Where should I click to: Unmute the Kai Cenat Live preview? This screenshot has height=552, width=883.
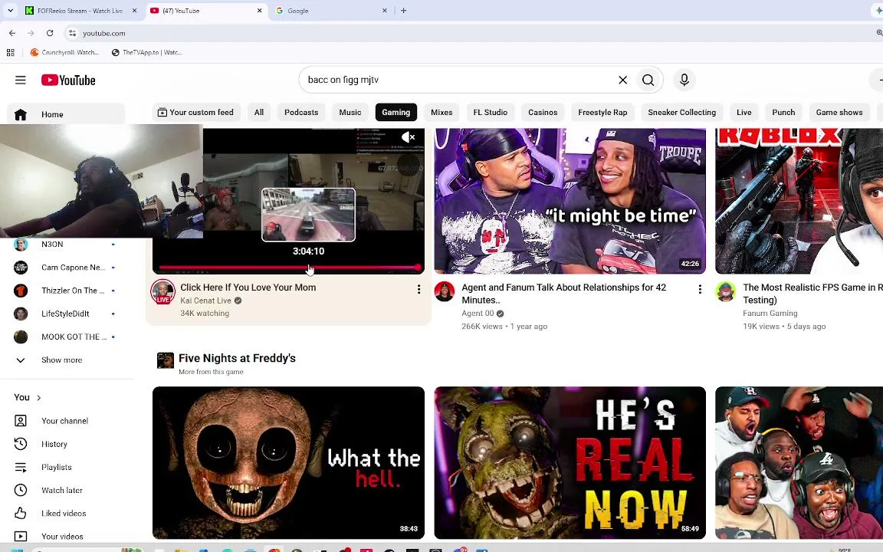point(409,137)
